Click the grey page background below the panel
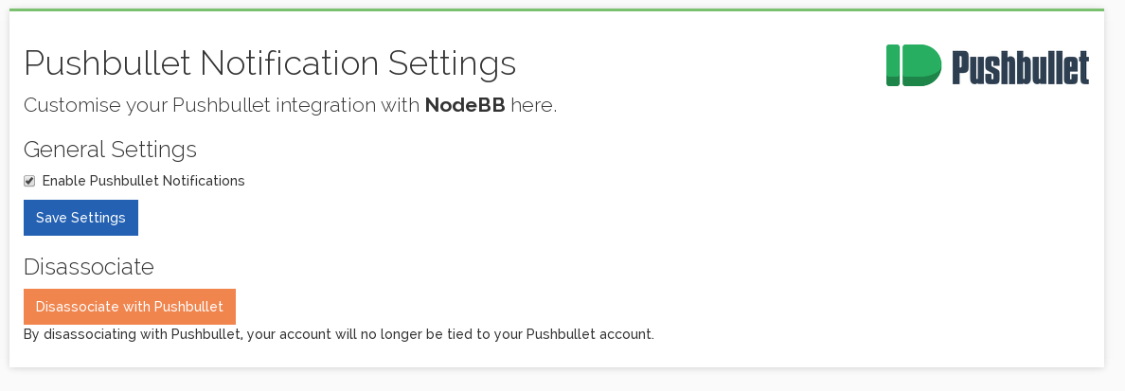 coord(557,380)
